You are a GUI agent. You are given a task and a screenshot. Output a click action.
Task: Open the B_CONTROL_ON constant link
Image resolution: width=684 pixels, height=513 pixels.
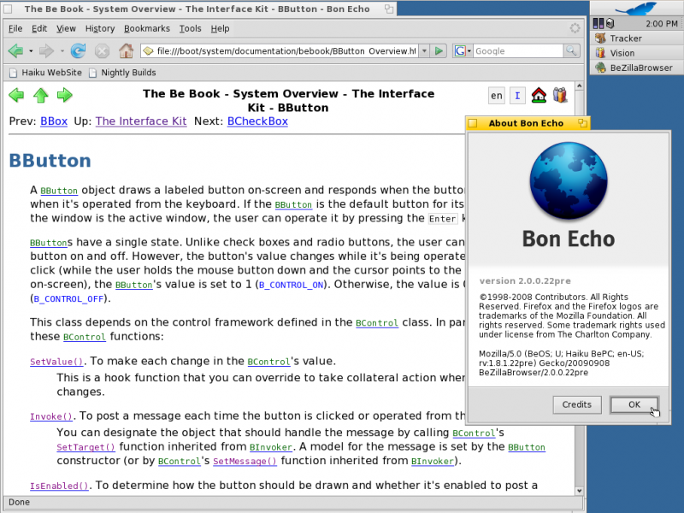[x=291, y=286]
